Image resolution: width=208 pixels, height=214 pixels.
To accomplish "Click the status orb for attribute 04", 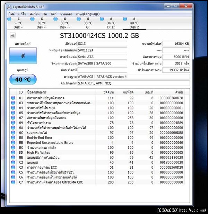I will (13, 108).
